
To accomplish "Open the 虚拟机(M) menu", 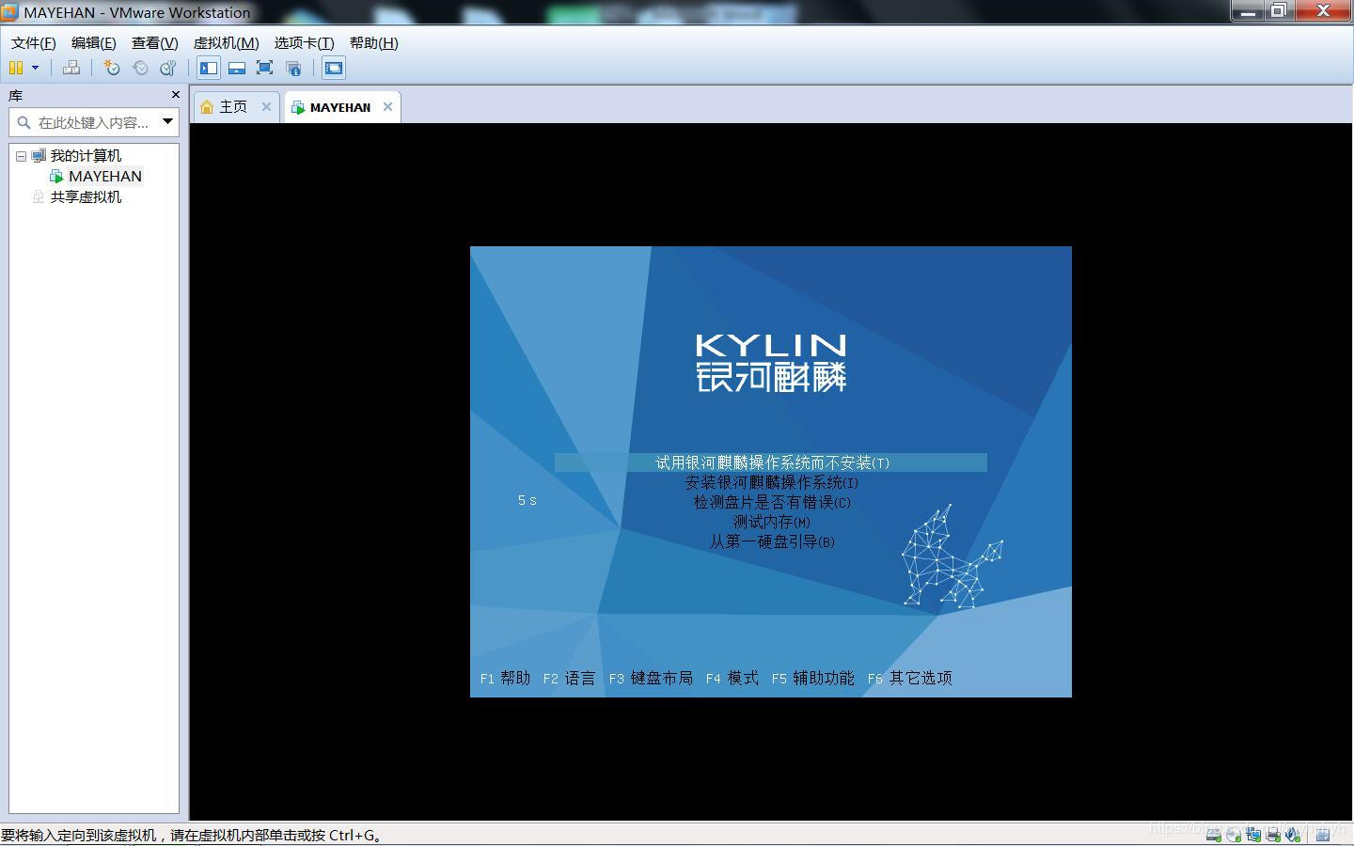I will [226, 43].
